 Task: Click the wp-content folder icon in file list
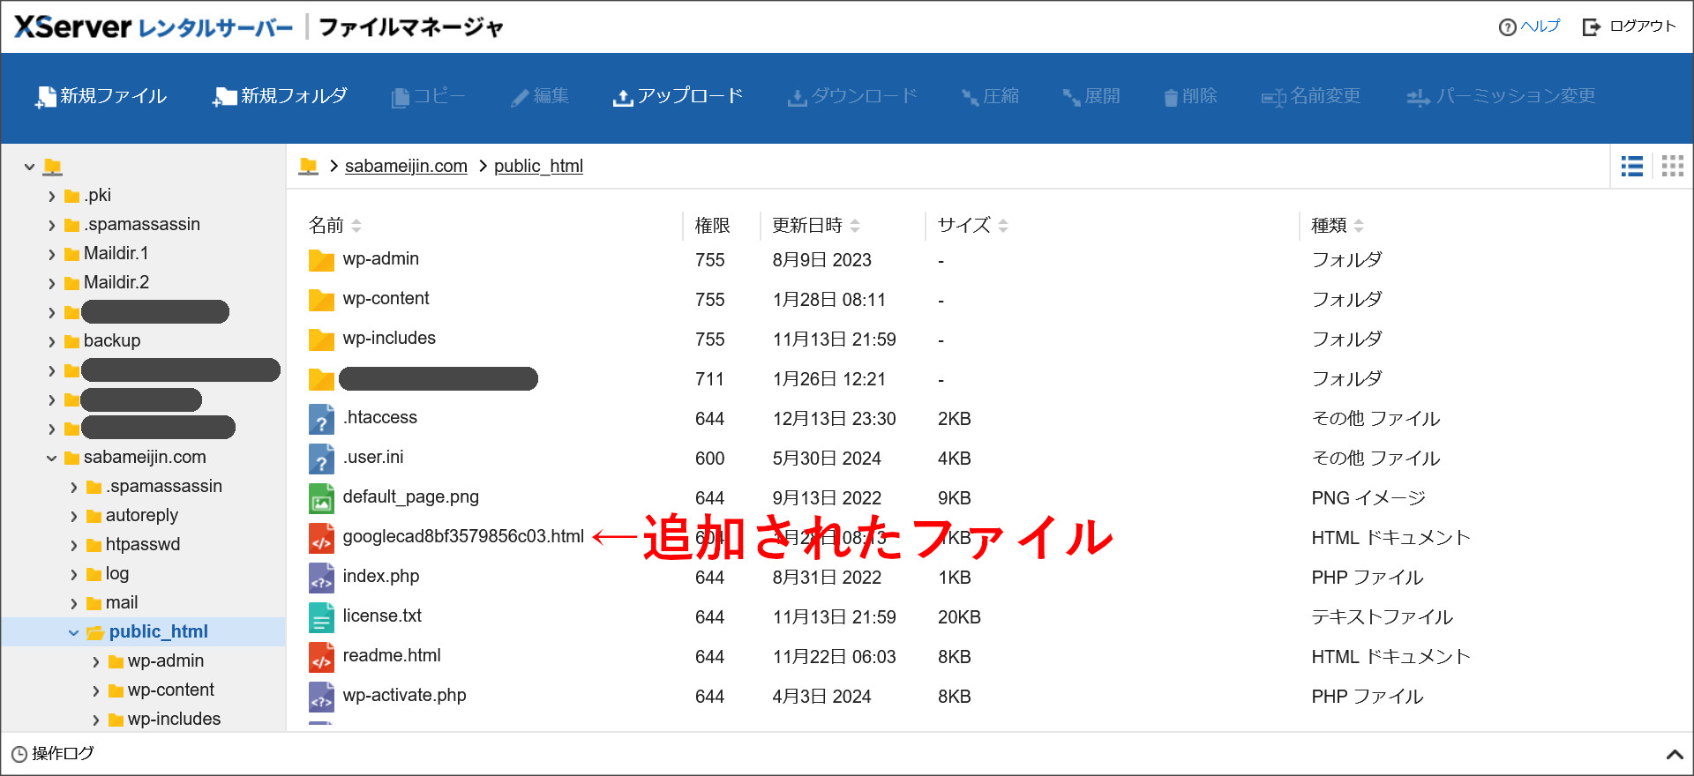[321, 300]
